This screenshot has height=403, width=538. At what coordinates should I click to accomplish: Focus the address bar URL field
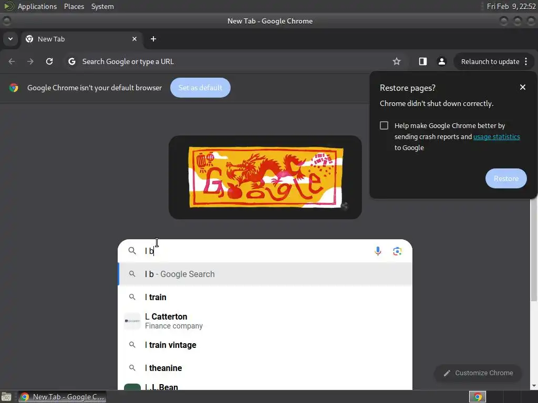tap(233, 62)
